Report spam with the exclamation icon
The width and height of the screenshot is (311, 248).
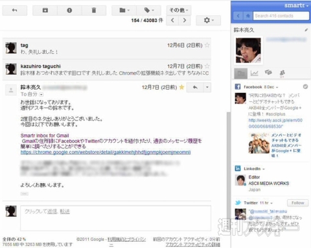(69, 10)
